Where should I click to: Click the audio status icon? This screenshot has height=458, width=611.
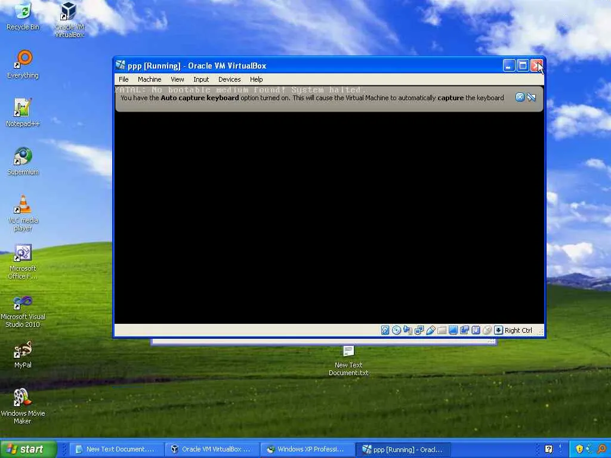pos(408,330)
